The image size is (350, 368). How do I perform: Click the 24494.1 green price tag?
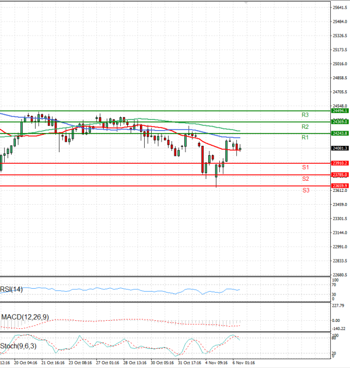[x=339, y=110]
